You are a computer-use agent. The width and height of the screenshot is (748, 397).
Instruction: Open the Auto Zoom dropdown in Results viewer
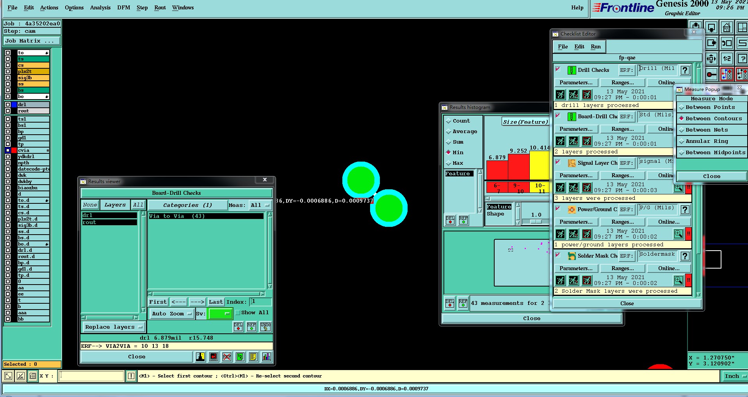[172, 313]
